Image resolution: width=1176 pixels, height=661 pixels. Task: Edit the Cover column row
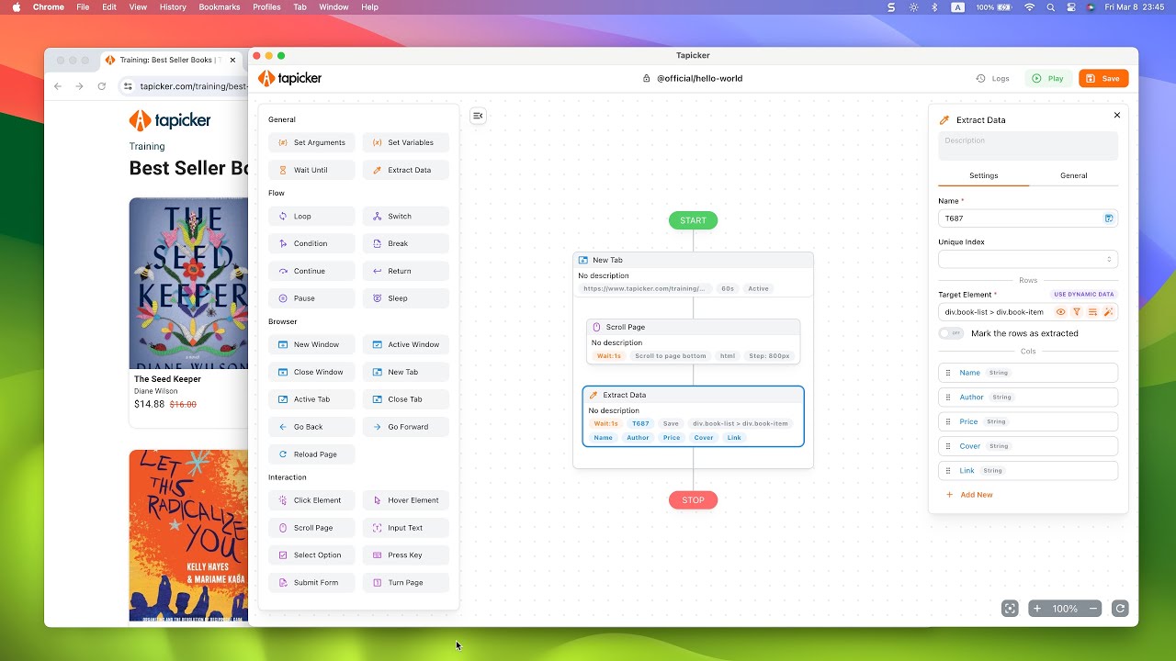1028,446
